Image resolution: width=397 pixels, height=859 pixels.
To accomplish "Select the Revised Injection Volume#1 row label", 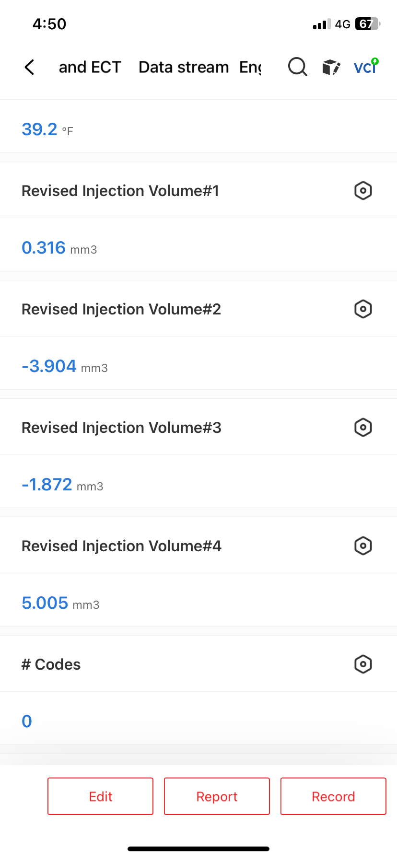I will 120,191.
